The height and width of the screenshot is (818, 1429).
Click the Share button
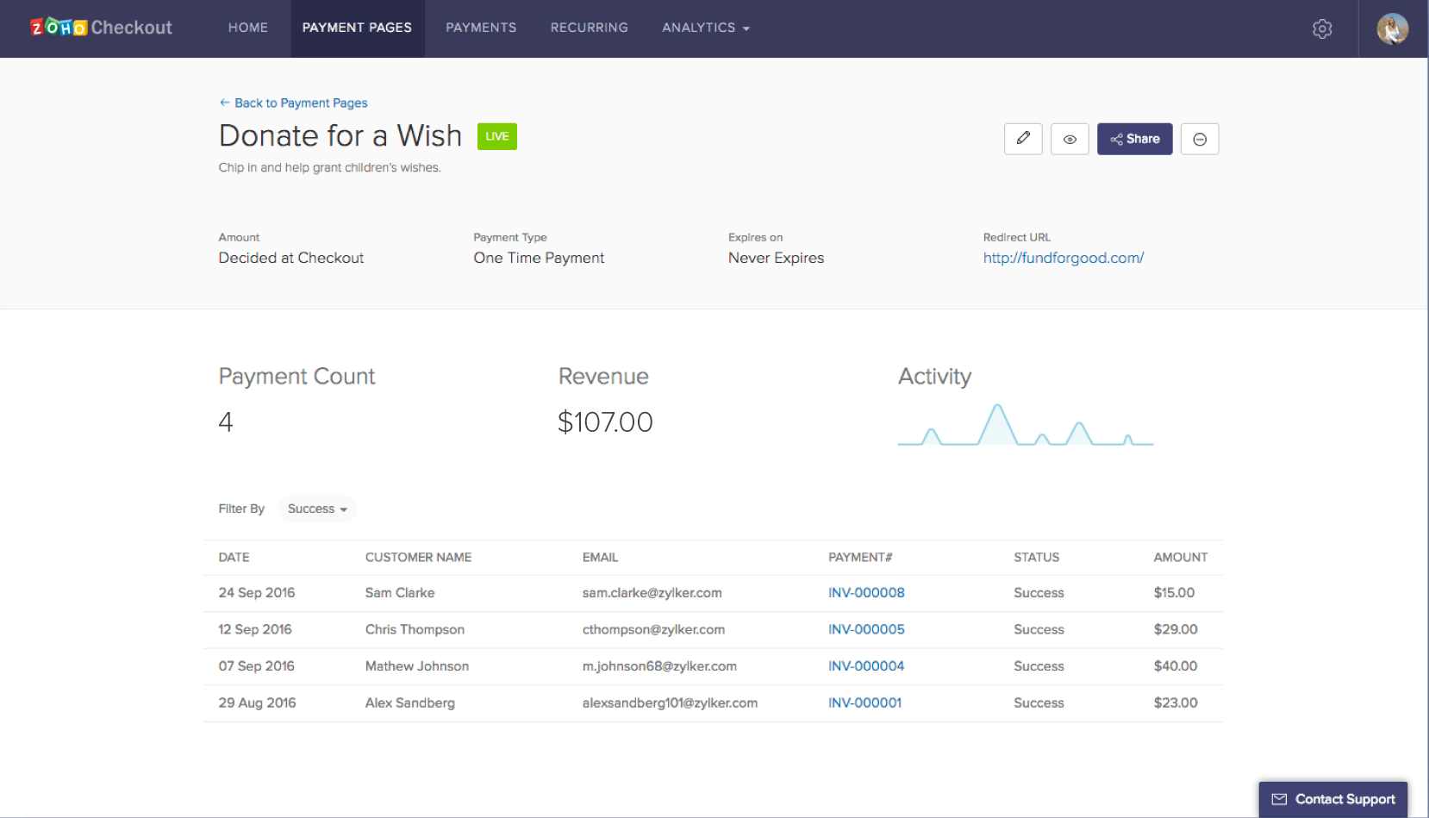1134,139
